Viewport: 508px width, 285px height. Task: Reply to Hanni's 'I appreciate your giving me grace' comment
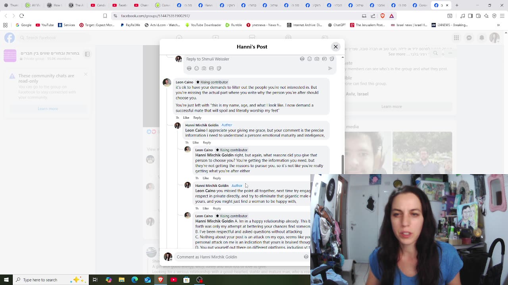[x=207, y=142]
